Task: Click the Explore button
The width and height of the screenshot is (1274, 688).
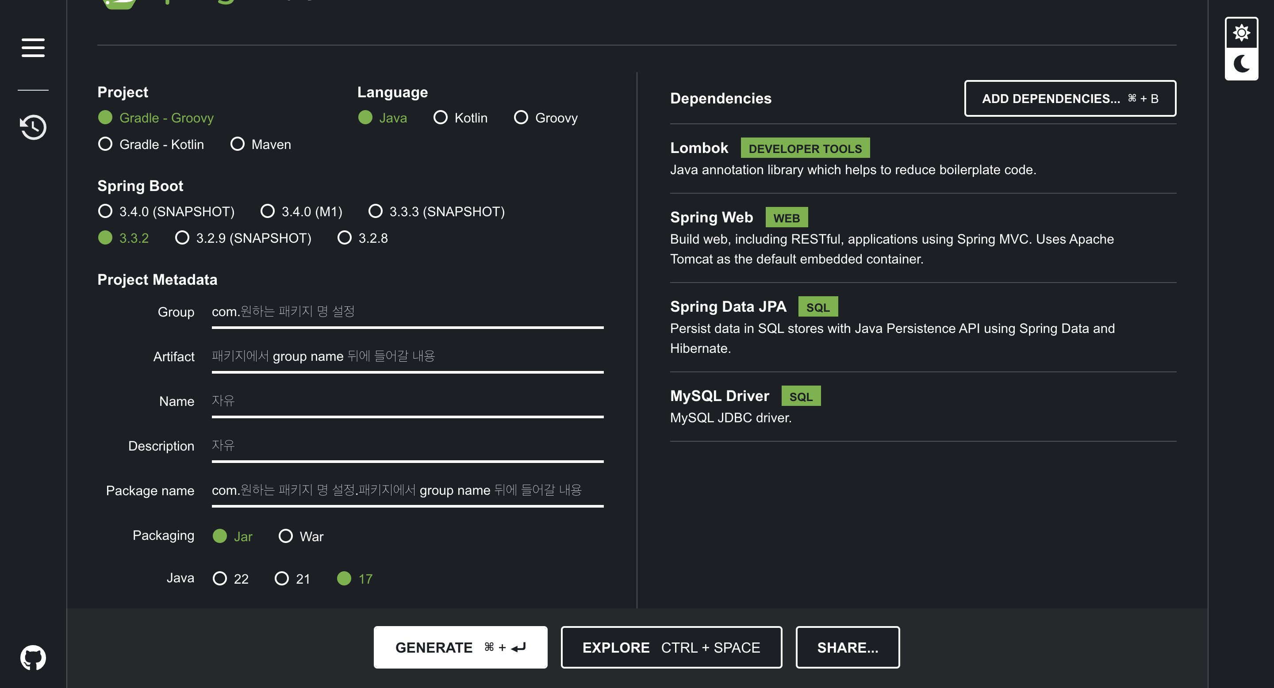Action: tap(671, 647)
